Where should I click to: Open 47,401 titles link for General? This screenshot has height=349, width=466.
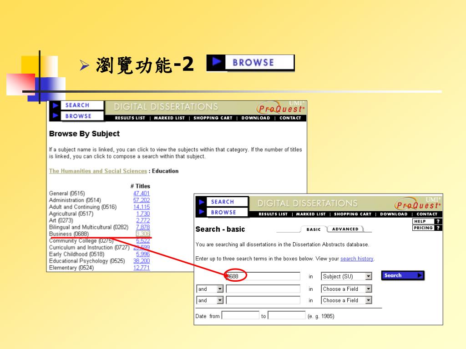pyautogui.click(x=142, y=193)
